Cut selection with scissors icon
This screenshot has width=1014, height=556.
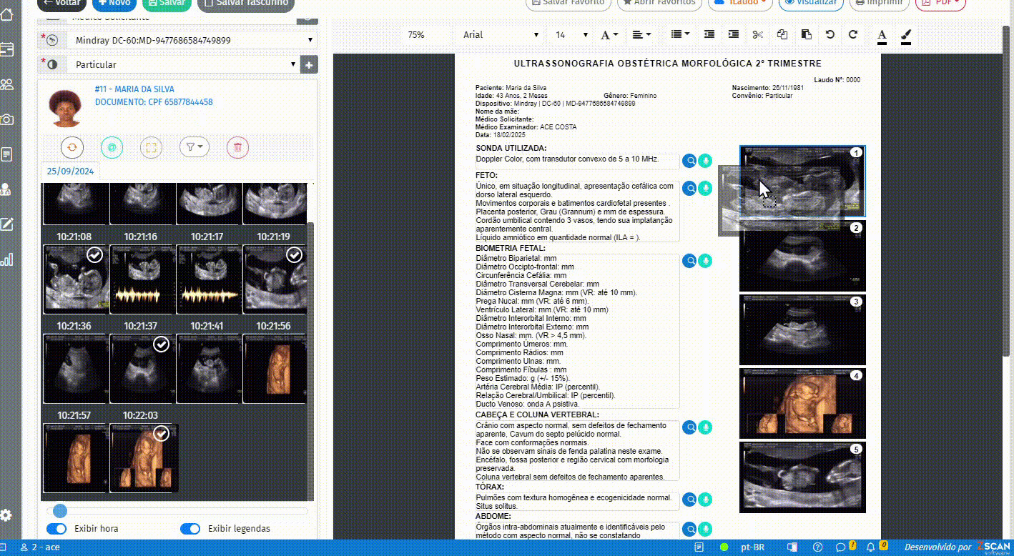758,34
